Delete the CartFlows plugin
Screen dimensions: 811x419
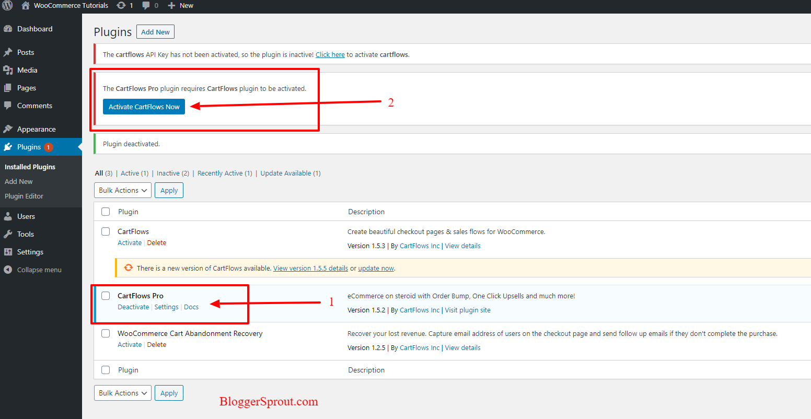coord(156,242)
